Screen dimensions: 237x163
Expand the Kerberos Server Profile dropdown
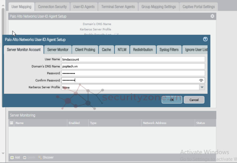(x=202, y=87)
